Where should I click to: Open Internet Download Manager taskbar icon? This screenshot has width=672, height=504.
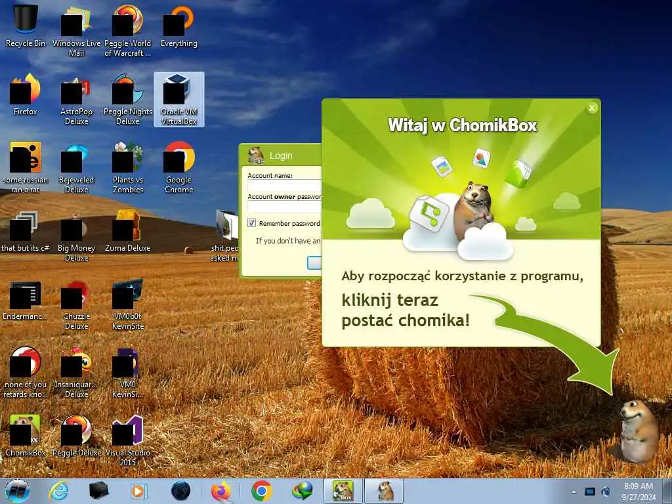tap(302, 491)
